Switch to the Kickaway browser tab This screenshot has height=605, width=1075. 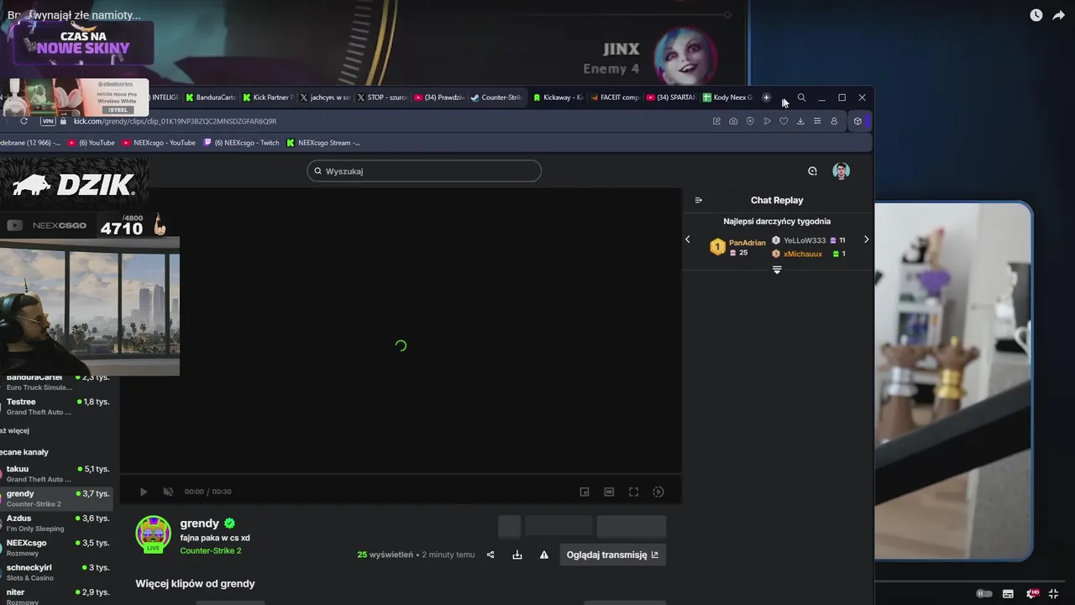click(558, 97)
